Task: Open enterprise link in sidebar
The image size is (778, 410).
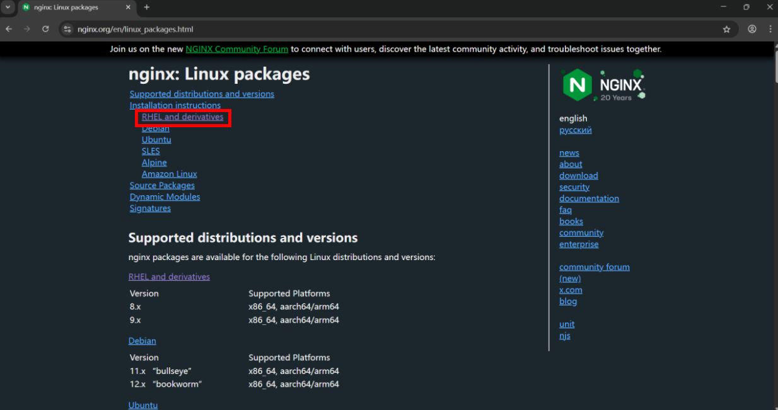Action: (x=579, y=244)
